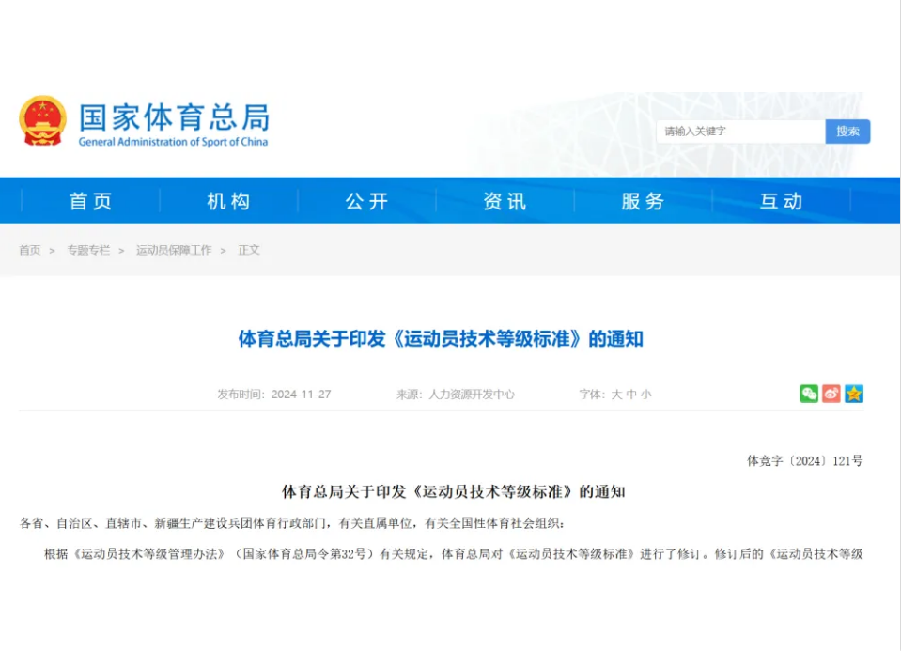Click the keyword search input field
The width and height of the screenshot is (901, 651).
[x=740, y=132]
